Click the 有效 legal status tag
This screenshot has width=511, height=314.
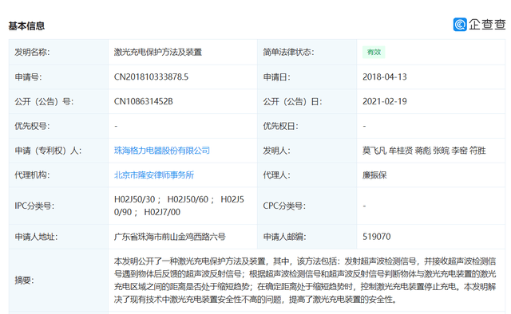374,52
